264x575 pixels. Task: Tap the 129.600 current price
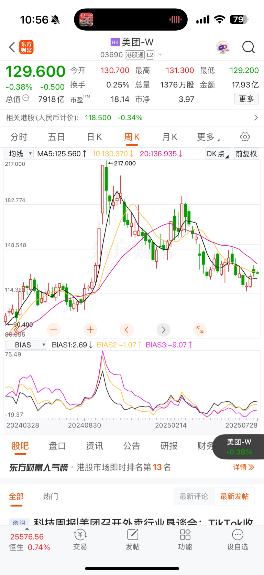pos(35,72)
